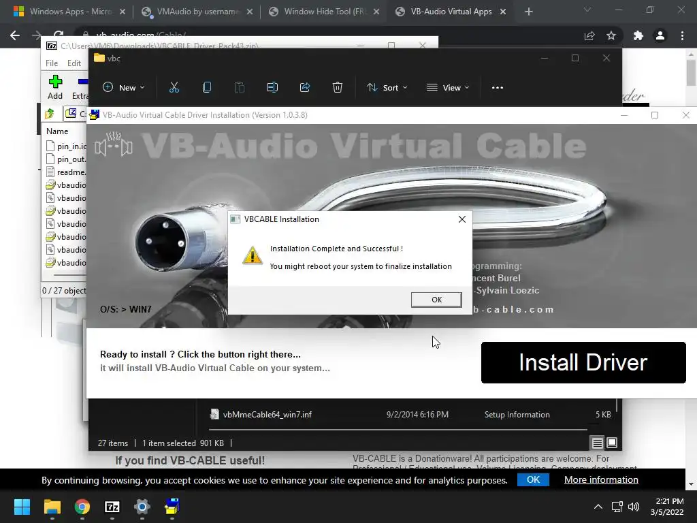697x523 pixels.
Task: Click the VB-Audio installer title bar icon
Action: [94, 114]
